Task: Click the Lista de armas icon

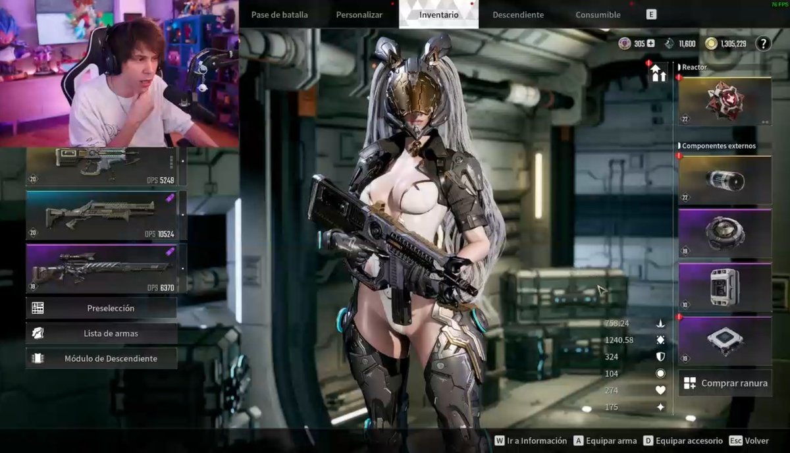Action: tap(38, 333)
